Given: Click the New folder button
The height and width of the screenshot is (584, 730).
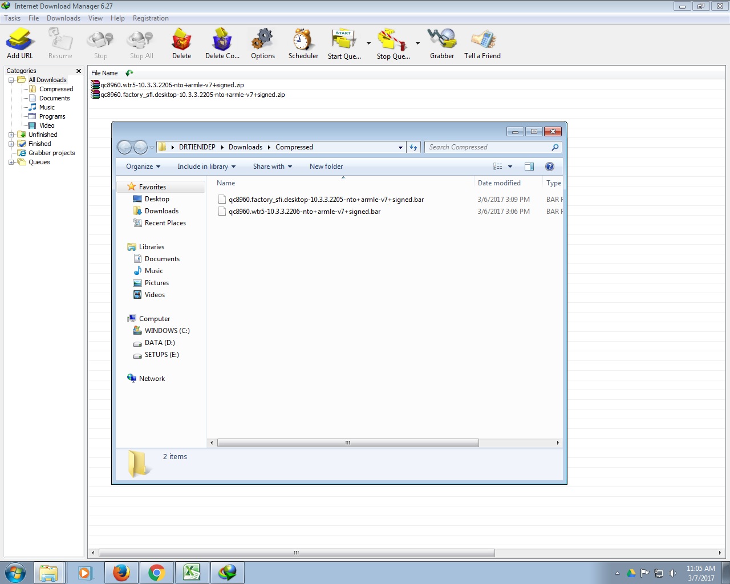Looking at the screenshot, I should pos(326,167).
